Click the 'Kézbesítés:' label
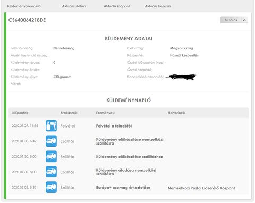255x203 pixels. click(x=136, y=55)
